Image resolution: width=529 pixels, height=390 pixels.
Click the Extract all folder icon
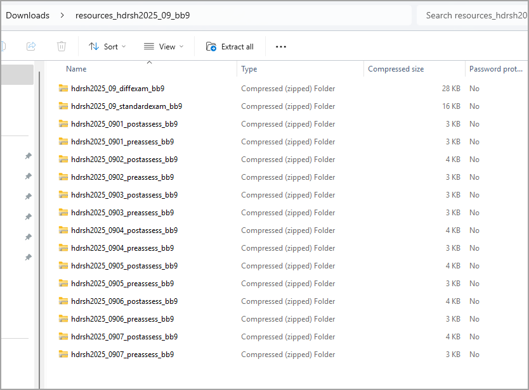pos(211,46)
